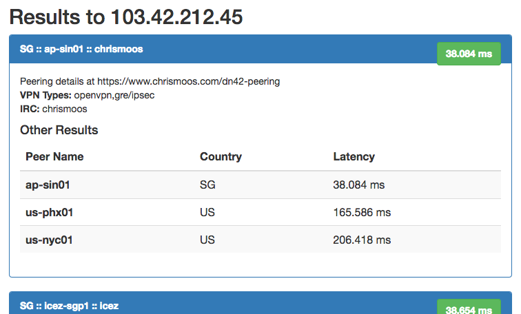
Task: Select the ap-sin01 peer row
Action: click(x=260, y=185)
